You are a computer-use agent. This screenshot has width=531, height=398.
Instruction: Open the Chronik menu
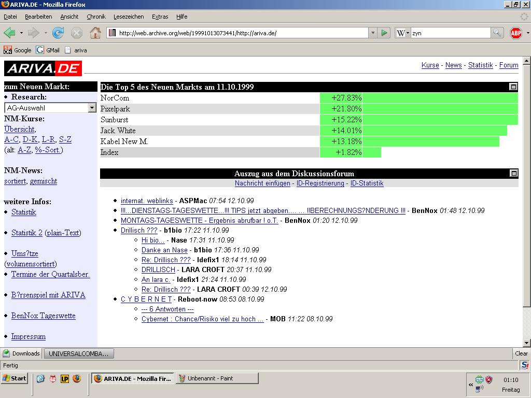(96, 17)
